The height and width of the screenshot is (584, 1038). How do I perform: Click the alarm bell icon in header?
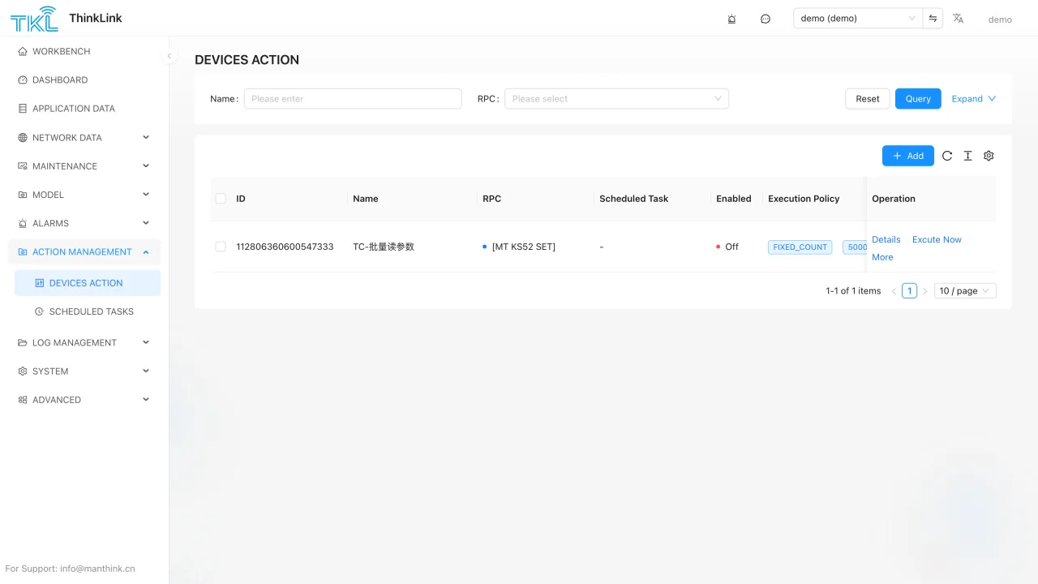(731, 19)
